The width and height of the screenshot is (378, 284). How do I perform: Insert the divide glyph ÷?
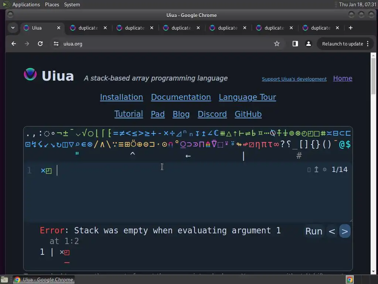[x=172, y=133]
